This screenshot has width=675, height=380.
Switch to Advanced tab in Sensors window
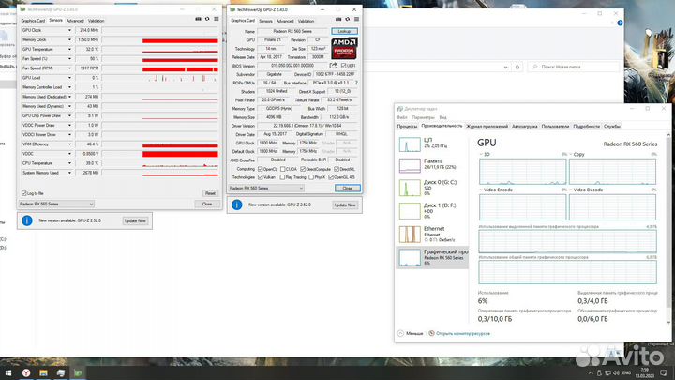tap(75, 21)
